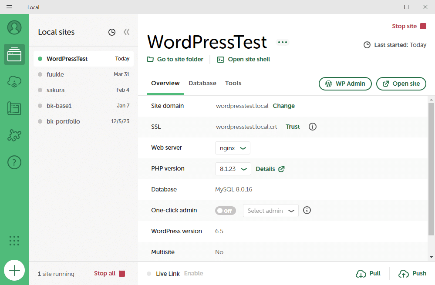Click the WordPressTest site title heading

[x=207, y=42]
